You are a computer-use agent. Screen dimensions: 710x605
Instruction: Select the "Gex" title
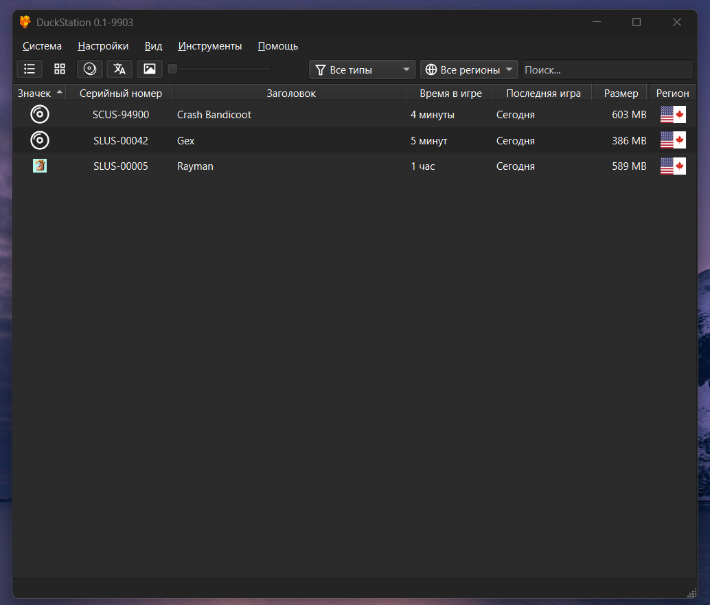tap(185, 140)
